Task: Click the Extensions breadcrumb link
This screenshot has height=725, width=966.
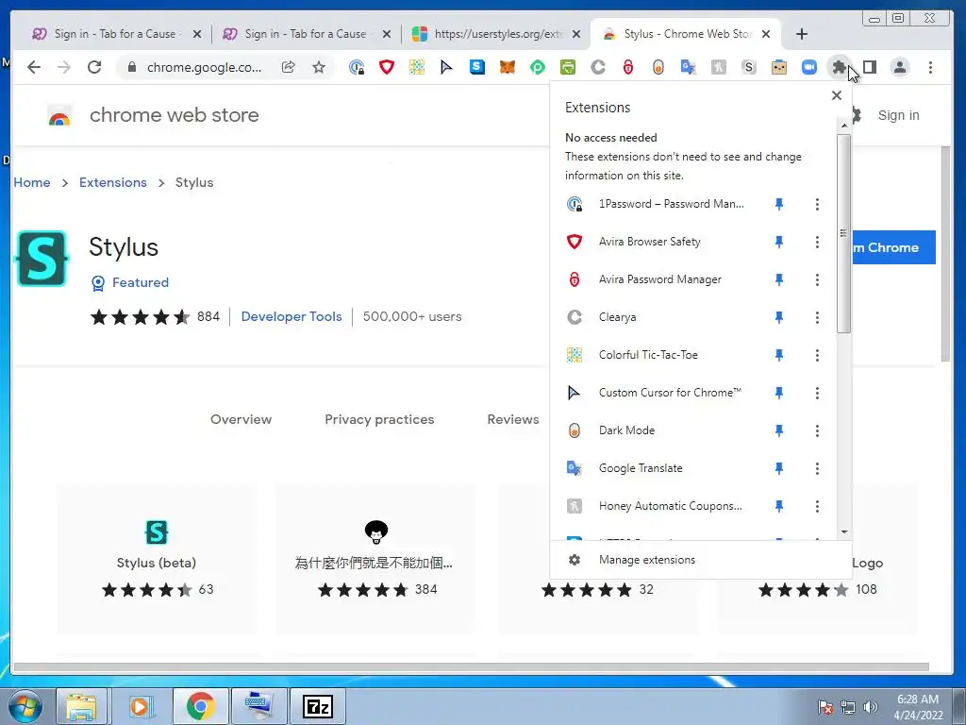Action: pos(113,182)
